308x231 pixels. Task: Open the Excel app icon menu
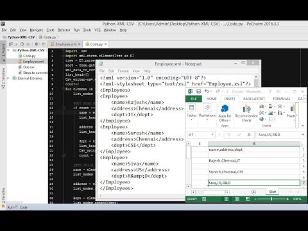click(x=191, y=92)
